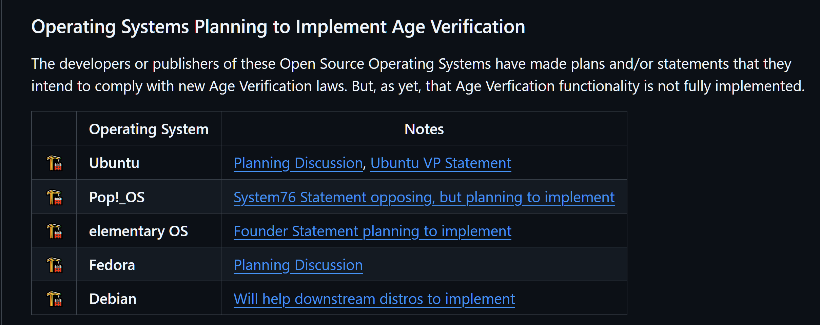
Task: Click the construction icon in the Fedora row
Action: (54, 265)
